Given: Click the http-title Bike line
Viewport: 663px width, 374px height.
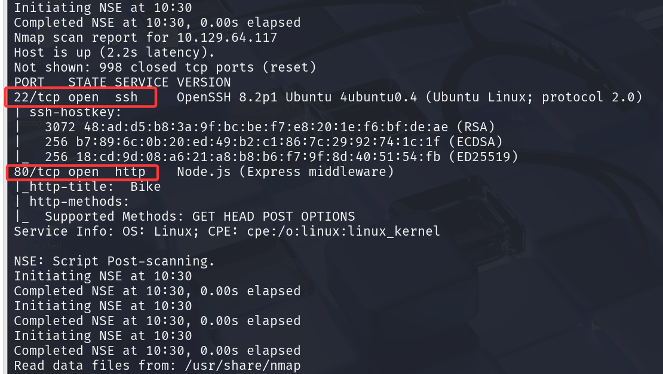Looking at the screenshot, I should (x=87, y=187).
